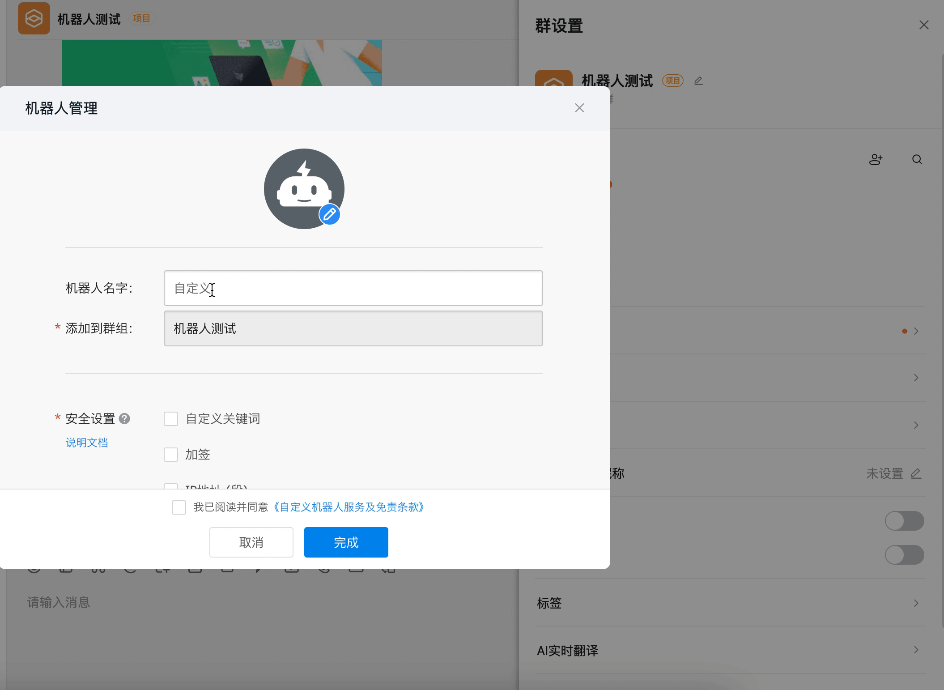944x690 pixels.
Task: Click the 完成 button to finish
Action: pyautogui.click(x=345, y=542)
